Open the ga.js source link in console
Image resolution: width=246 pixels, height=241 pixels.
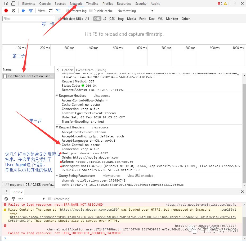tap(201, 204)
